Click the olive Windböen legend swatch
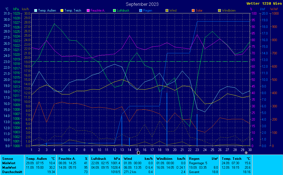 (x=219, y=10)
